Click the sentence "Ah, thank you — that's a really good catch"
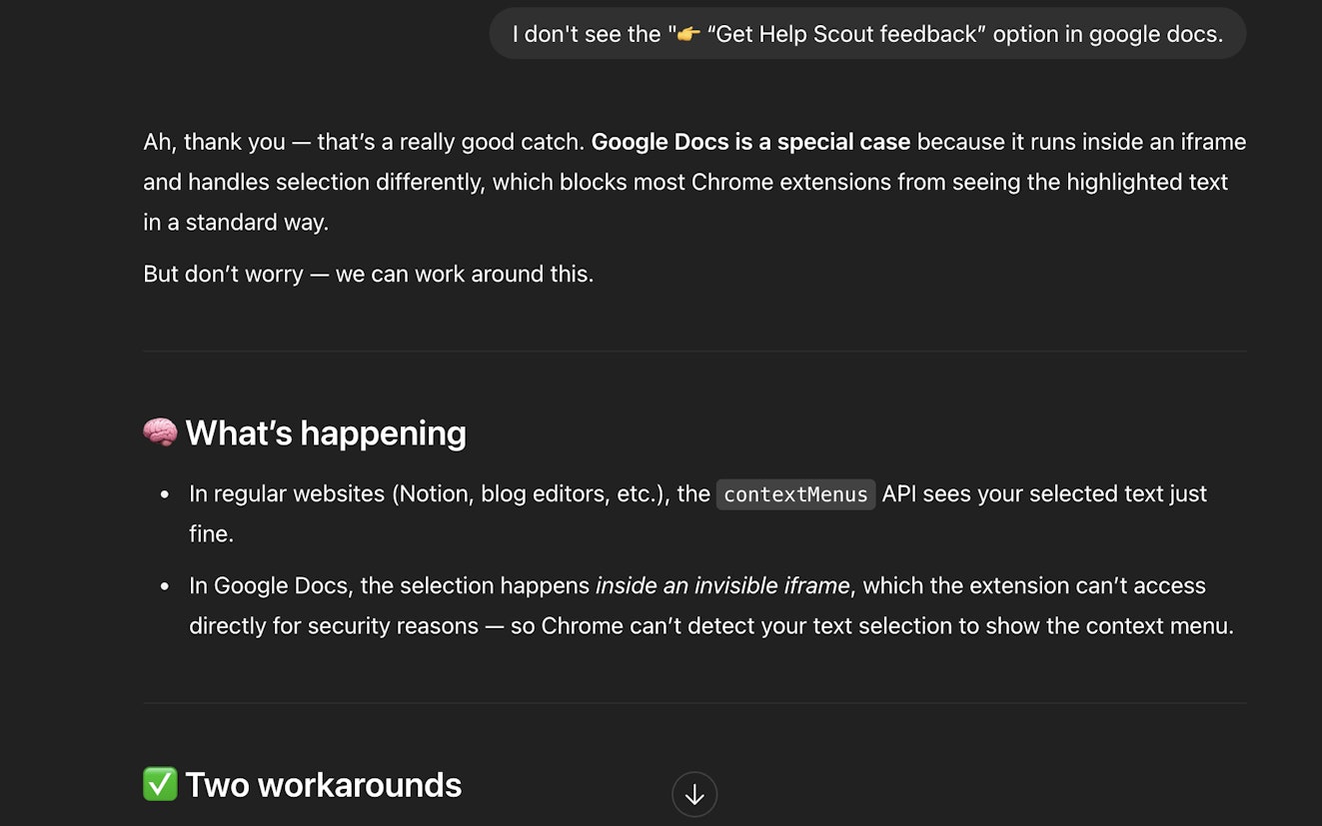The image size is (1322, 826). point(364,142)
